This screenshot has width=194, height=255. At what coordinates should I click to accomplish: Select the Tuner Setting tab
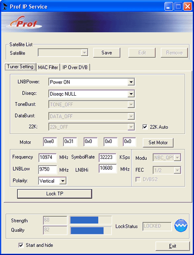coord(20,67)
